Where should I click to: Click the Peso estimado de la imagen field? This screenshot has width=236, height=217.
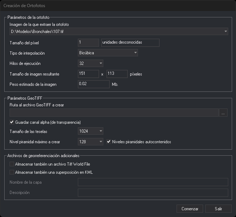94,84
